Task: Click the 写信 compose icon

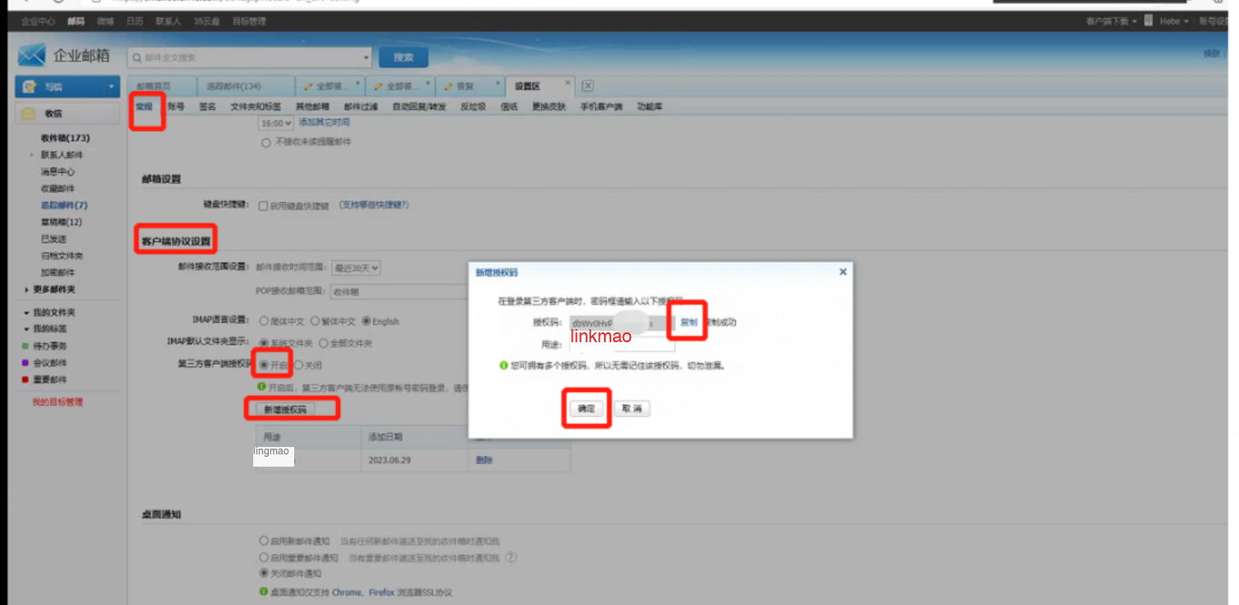Action: click(29, 87)
